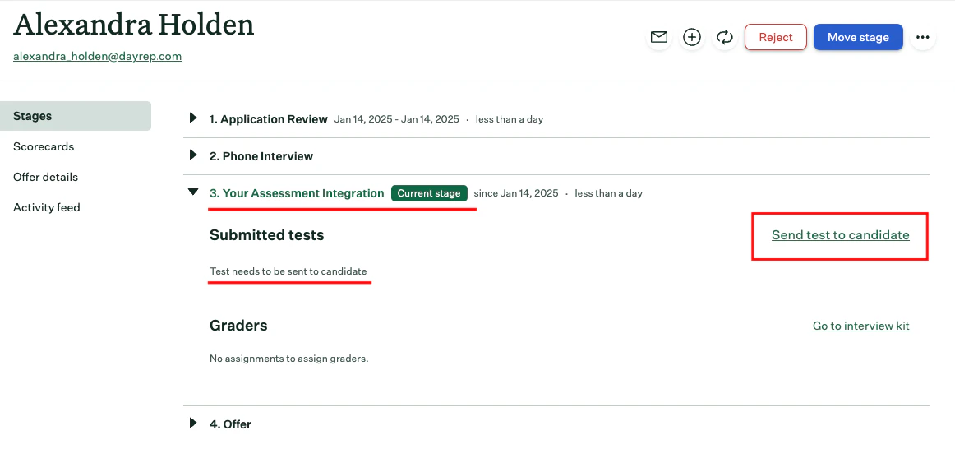The width and height of the screenshot is (955, 463).
Task: Open Activity feed in the sidebar
Action: click(47, 208)
